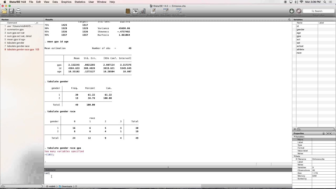Image resolution: width=336 pixels, height=189 pixels.
Task: Click the r(103); error code link
Action: tap(49, 155)
